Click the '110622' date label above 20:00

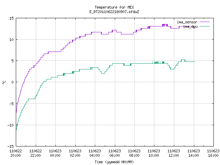coord(16,151)
